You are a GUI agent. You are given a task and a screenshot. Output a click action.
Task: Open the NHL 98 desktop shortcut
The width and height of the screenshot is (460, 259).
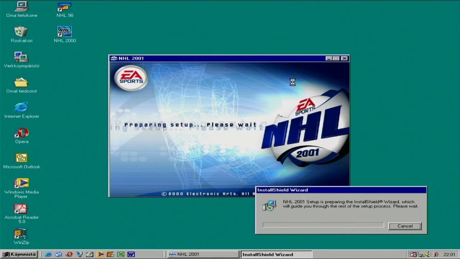click(x=65, y=7)
